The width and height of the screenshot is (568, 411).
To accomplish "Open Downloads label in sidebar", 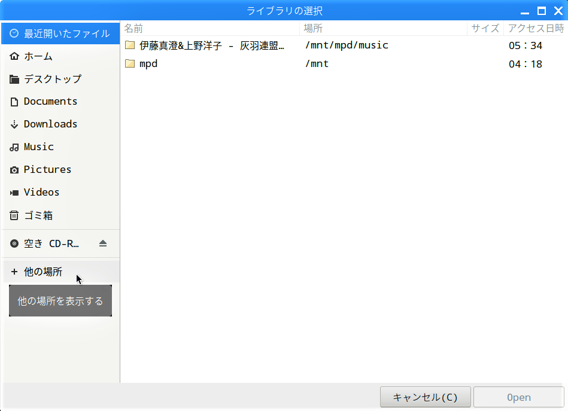I will pyautogui.click(x=51, y=124).
